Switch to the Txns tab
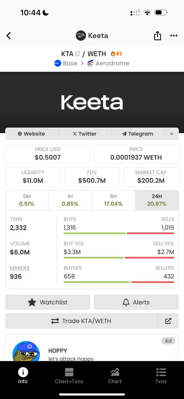The image size is (184, 399). tap(161, 376)
